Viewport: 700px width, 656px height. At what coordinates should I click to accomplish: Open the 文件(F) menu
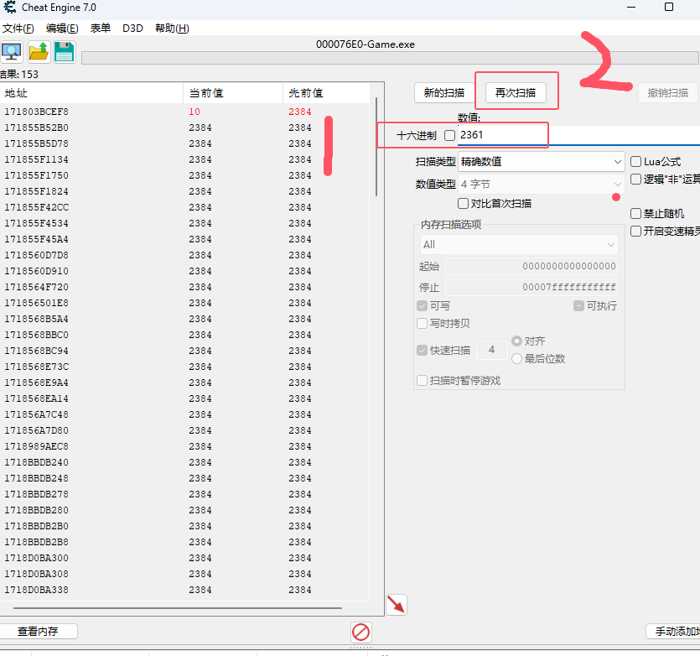(x=18, y=29)
